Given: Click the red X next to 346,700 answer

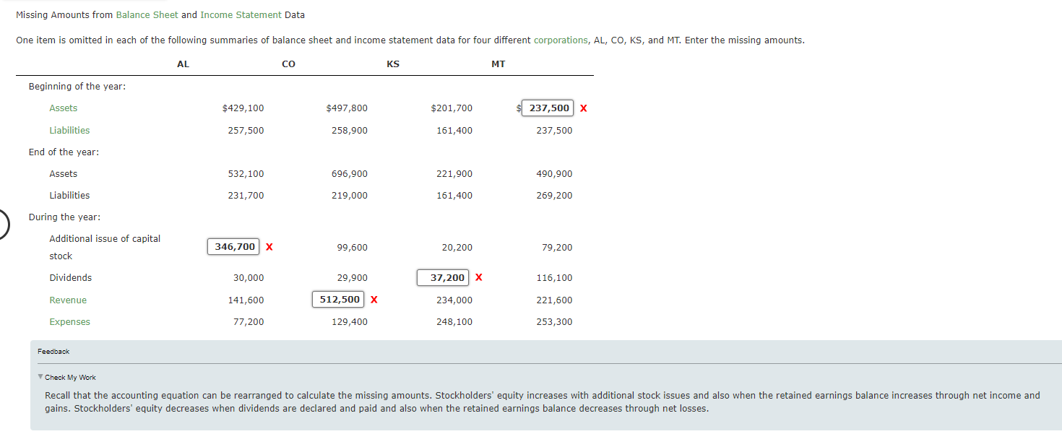Looking at the screenshot, I should click(x=269, y=246).
